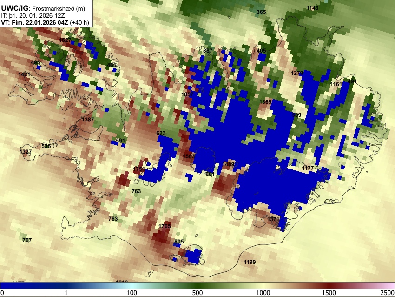Select the 767 map value

[27, 240]
